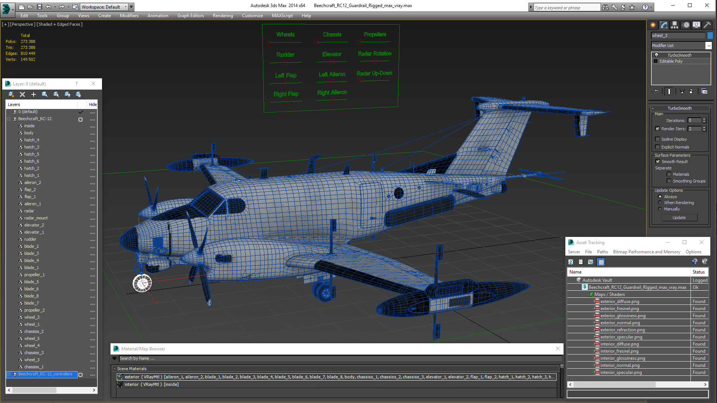Open the MAXScript menu
The height and width of the screenshot is (403, 717).
pos(282,16)
